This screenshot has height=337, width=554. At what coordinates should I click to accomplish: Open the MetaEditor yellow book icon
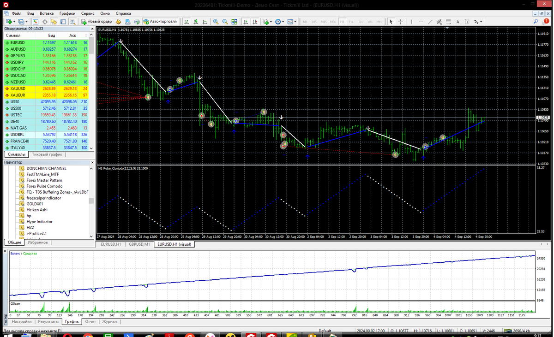pyautogui.click(x=118, y=22)
